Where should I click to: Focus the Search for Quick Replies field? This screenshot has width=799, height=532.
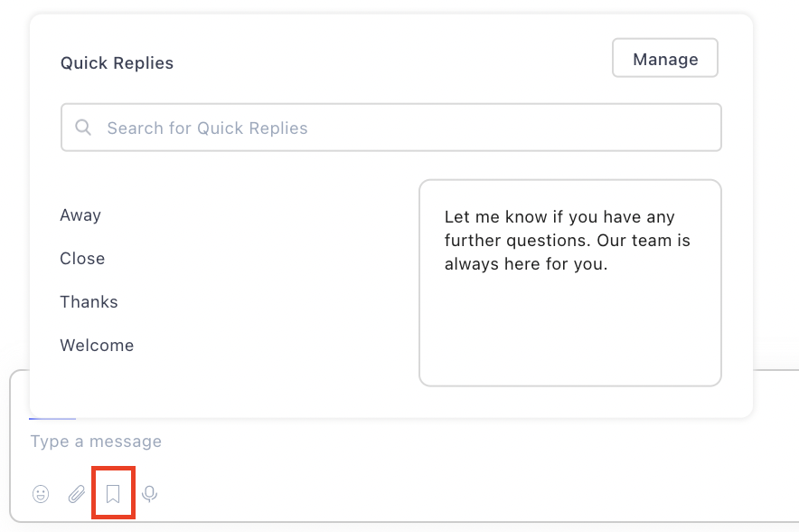coord(391,128)
